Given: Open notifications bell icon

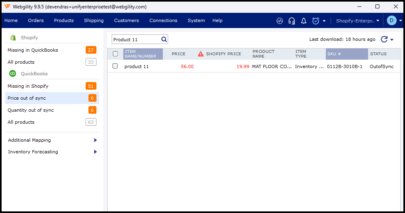Looking at the screenshot, I should pyautogui.click(x=304, y=21).
